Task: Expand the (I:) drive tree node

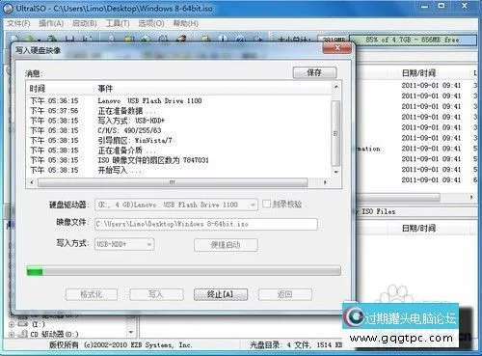Action: tap(12, 324)
